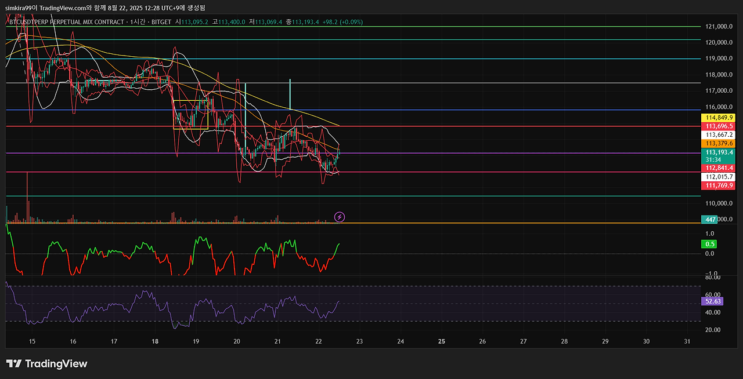Click date 22 on the time axis

[x=319, y=342]
